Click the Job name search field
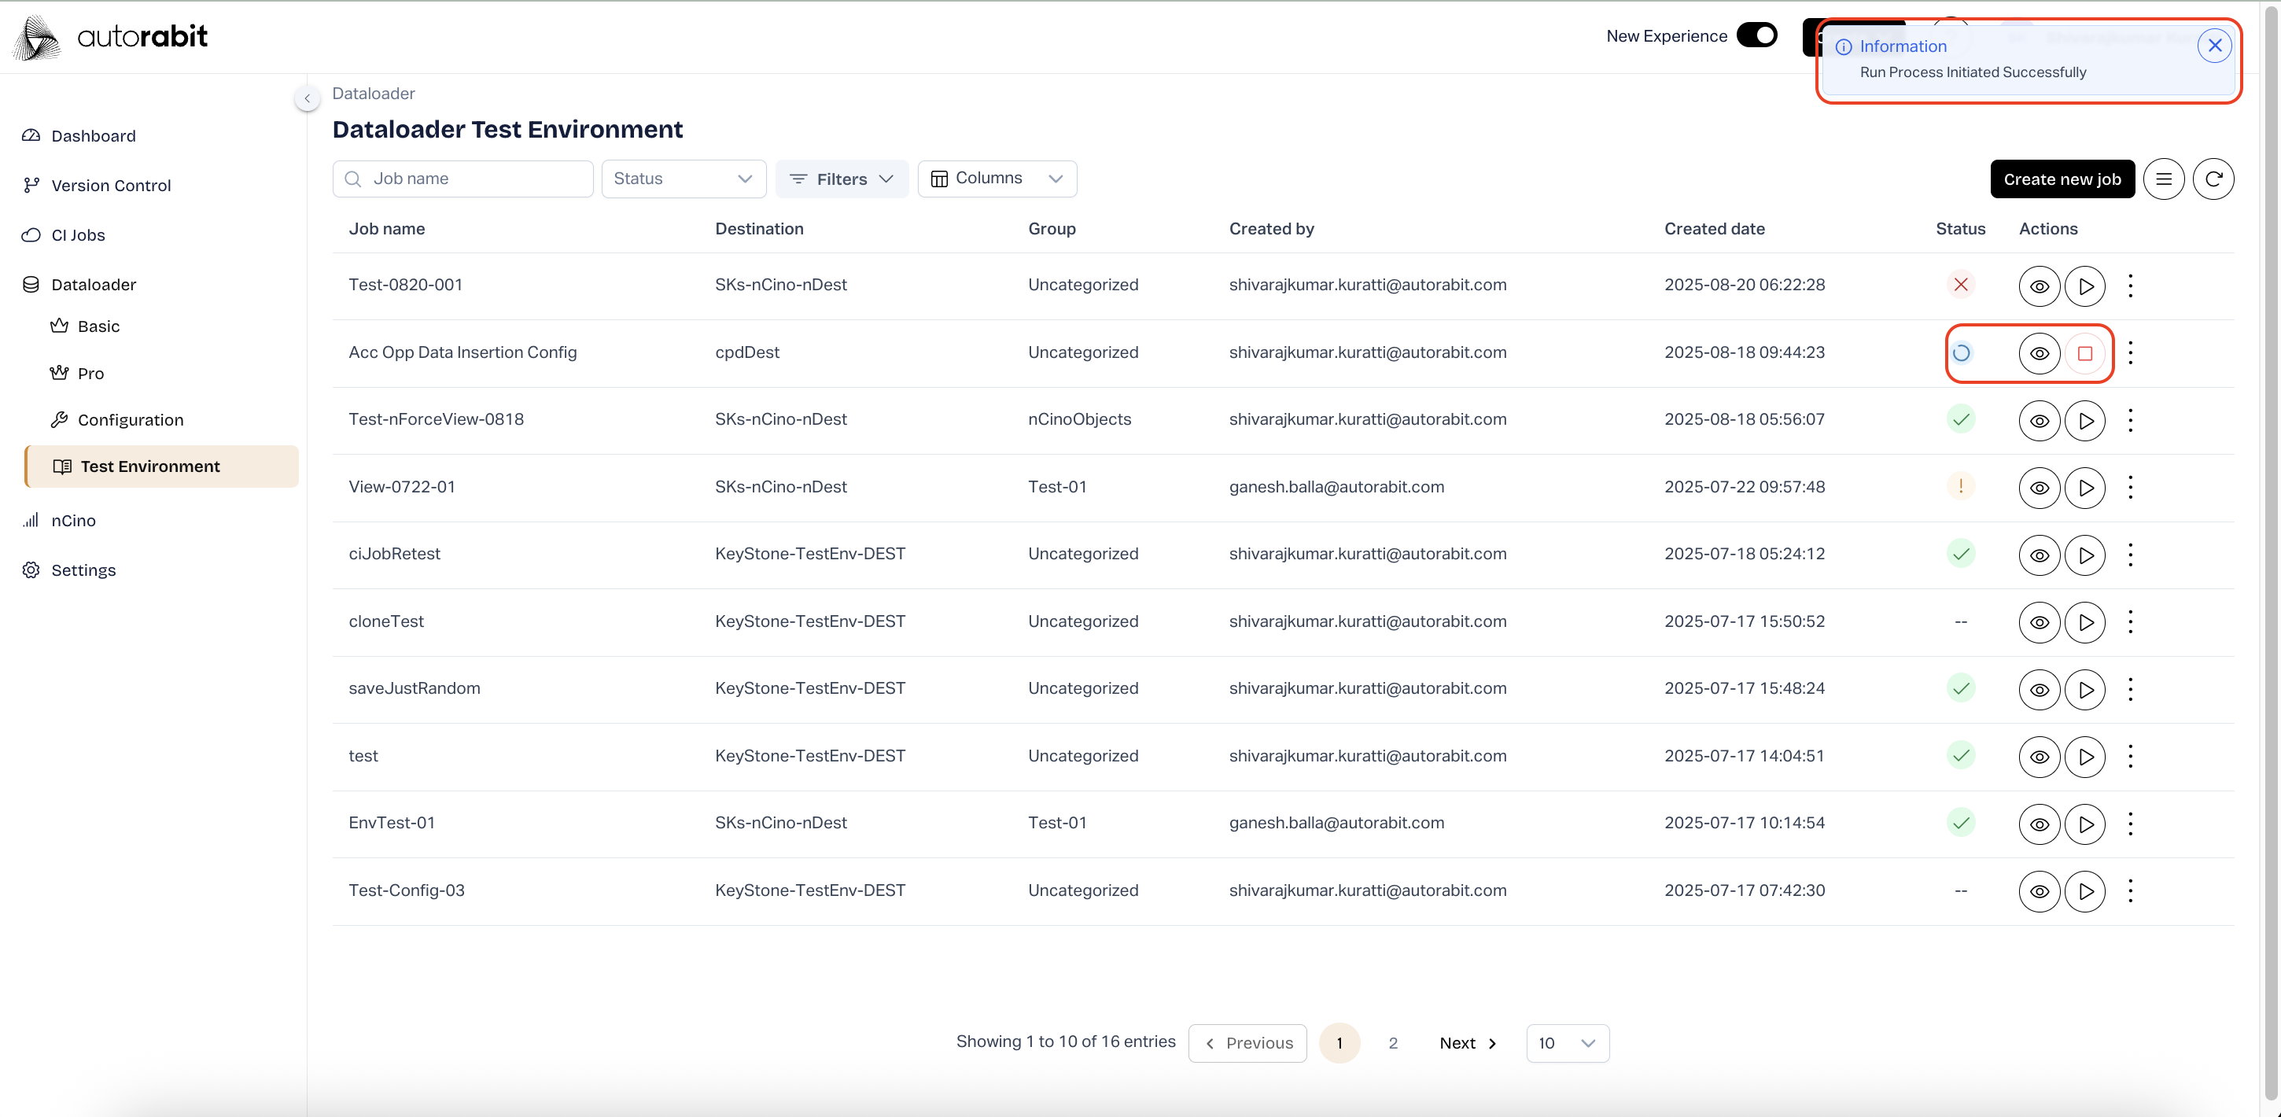 pos(463,179)
